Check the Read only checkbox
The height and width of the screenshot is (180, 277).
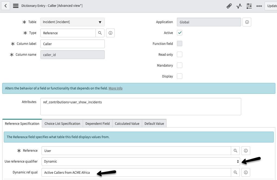point(179,54)
